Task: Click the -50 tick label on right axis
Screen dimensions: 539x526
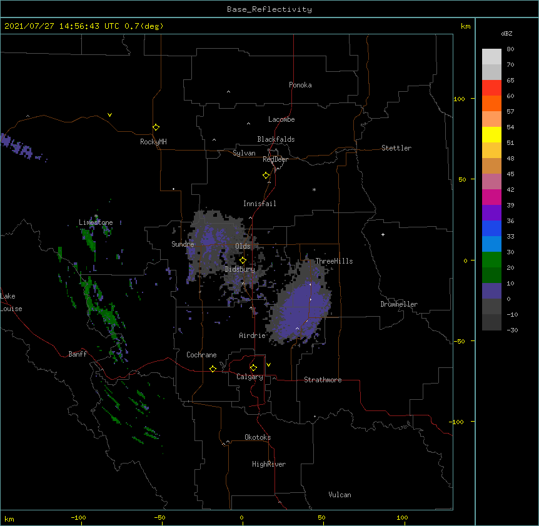Action: pos(459,341)
